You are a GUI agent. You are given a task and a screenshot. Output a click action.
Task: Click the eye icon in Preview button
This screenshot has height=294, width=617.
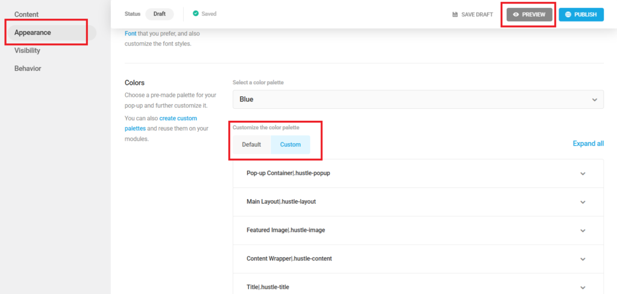(516, 14)
